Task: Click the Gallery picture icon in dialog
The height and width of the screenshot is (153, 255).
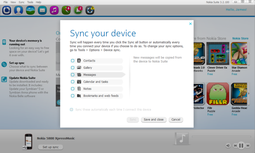Action: [79, 68]
